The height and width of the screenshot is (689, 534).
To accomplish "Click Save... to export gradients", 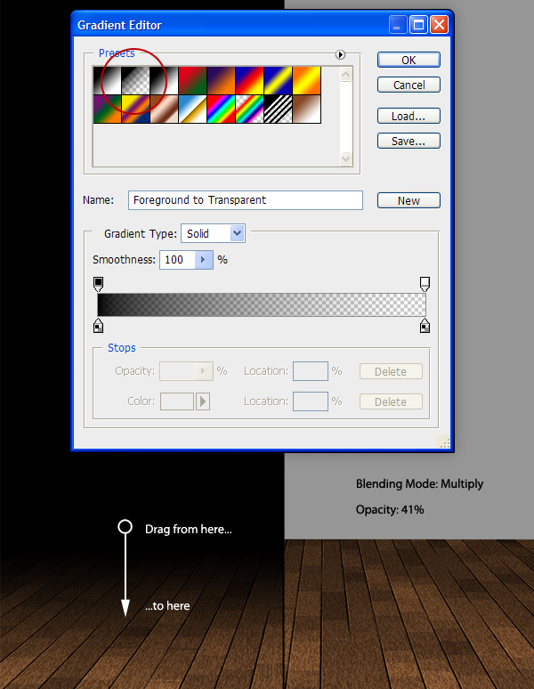I will coord(409,141).
